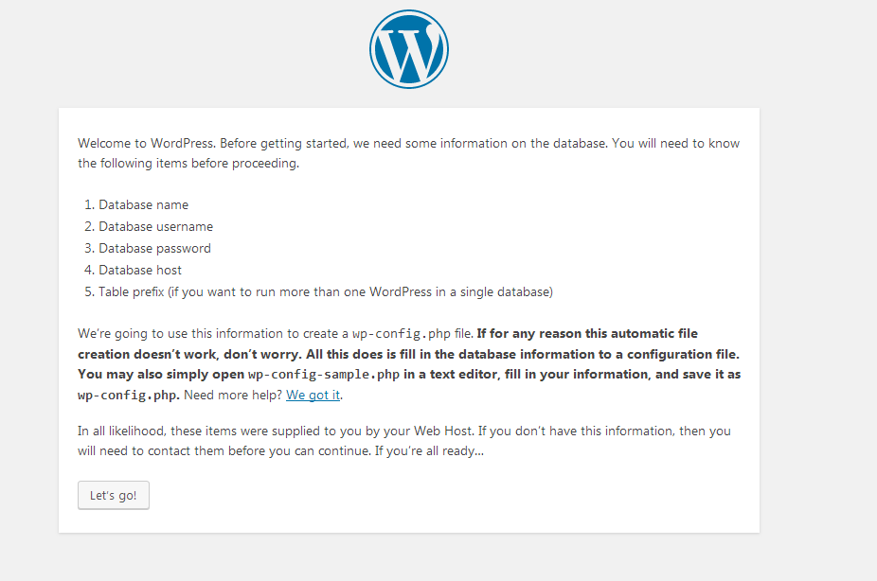Click the "the following items before proceeding" text
The height and width of the screenshot is (581, 877).
[188, 163]
